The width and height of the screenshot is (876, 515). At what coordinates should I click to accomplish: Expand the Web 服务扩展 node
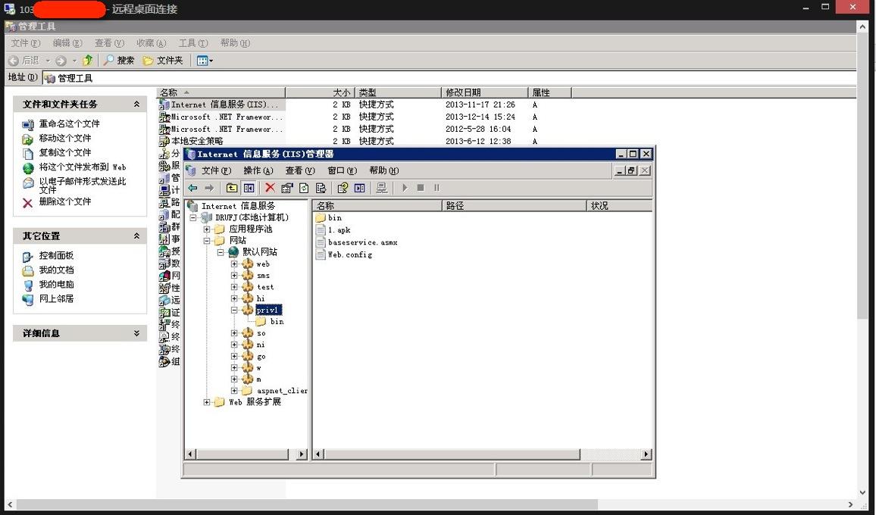point(207,402)
